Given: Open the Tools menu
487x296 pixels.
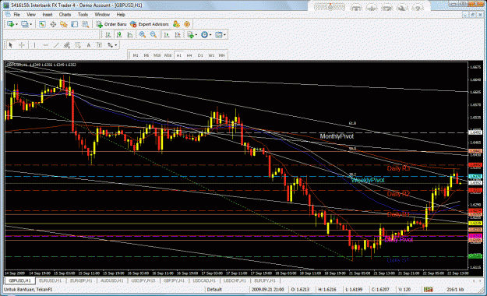Looking at the screenshot, I should pyautogui.click(x=83, y=15).
